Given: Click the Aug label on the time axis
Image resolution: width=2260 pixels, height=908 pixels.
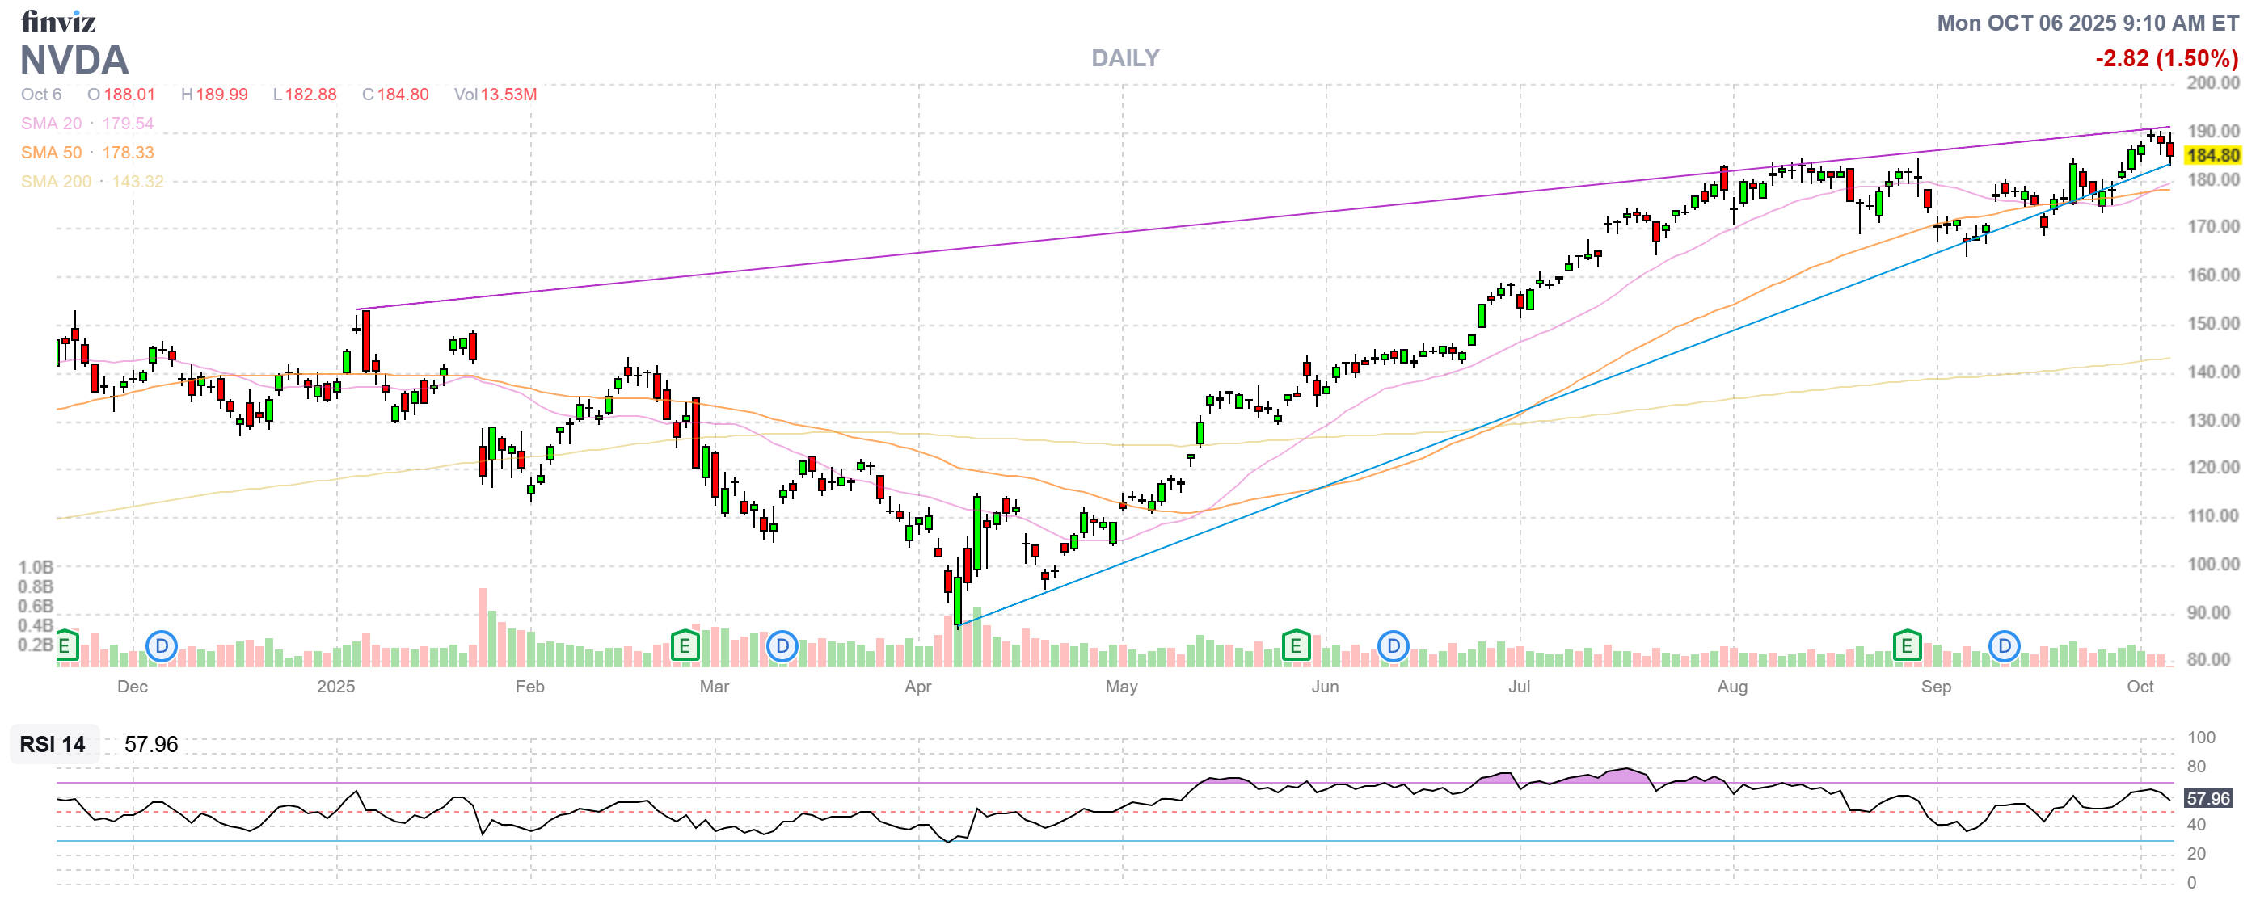Looking at the screenshot, I should 1732,687.
